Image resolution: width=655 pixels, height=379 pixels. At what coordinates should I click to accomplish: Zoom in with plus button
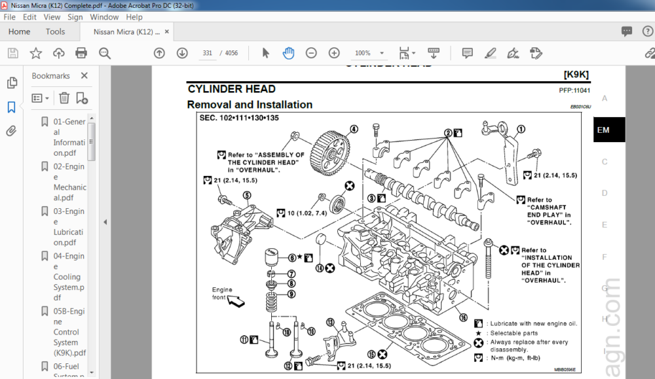(x=334, y=53)
